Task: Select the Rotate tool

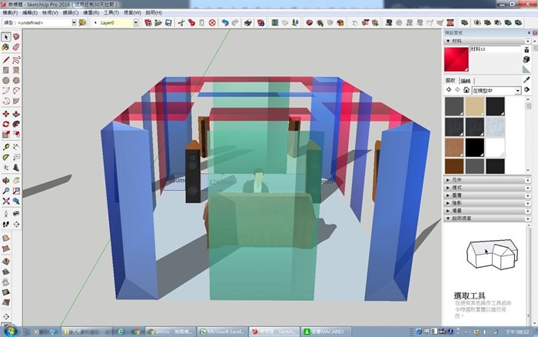Action: [x=6, y=124]
